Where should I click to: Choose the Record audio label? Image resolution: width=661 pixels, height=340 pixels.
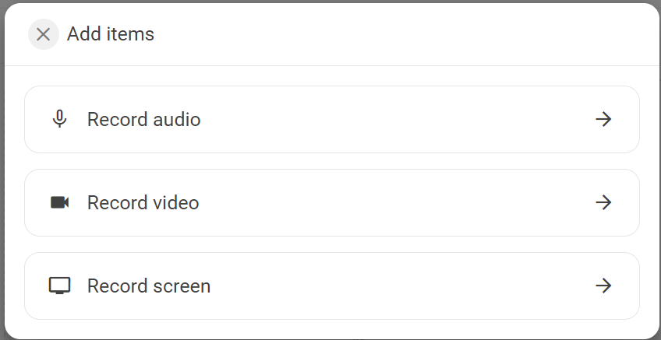point(143,119)
